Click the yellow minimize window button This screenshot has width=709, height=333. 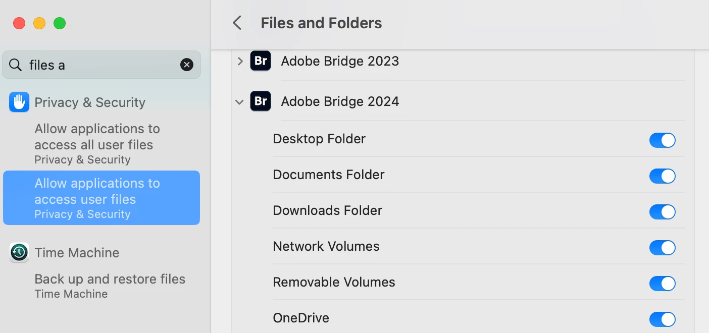coord(39,23)
